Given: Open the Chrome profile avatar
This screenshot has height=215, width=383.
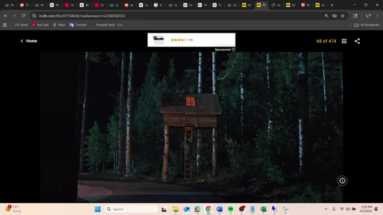Looking at the screenshot, I should [368, 16].
